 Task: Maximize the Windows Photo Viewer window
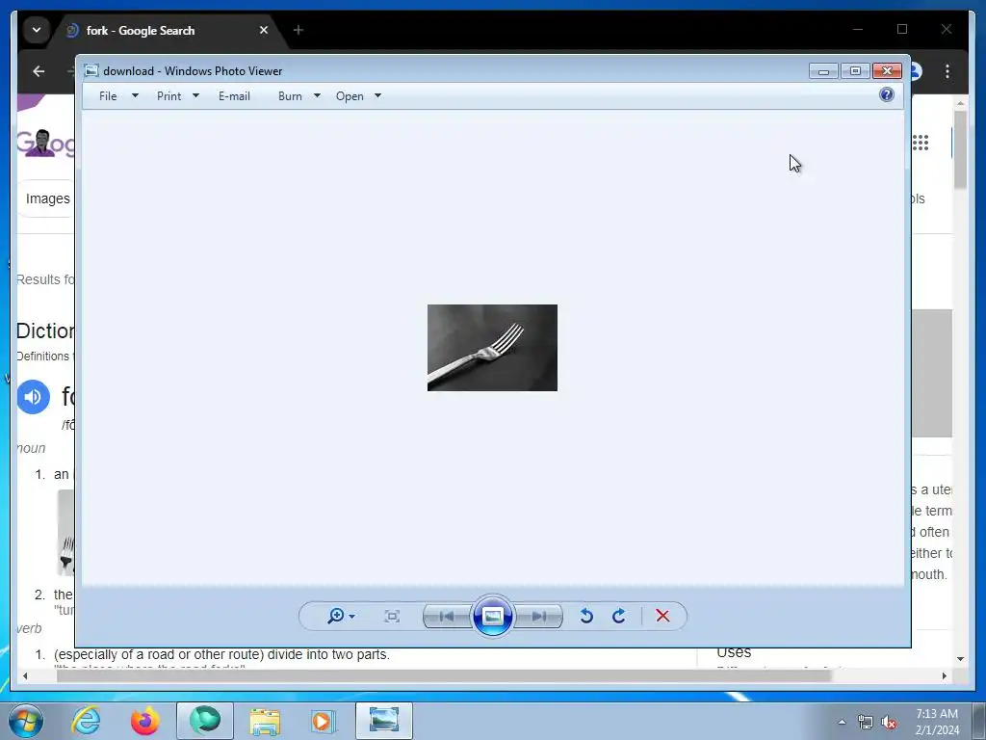coord(855,71)
